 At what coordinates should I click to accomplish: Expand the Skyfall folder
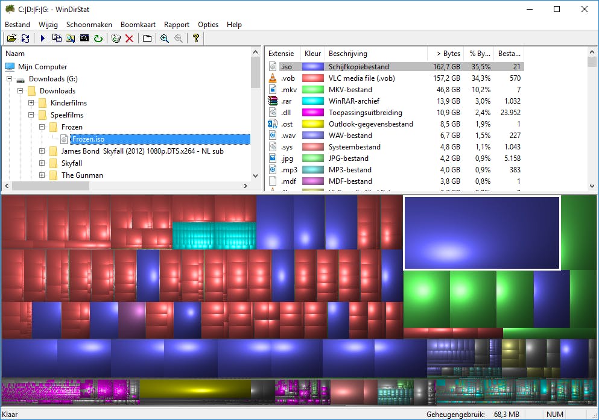[42, 163]
